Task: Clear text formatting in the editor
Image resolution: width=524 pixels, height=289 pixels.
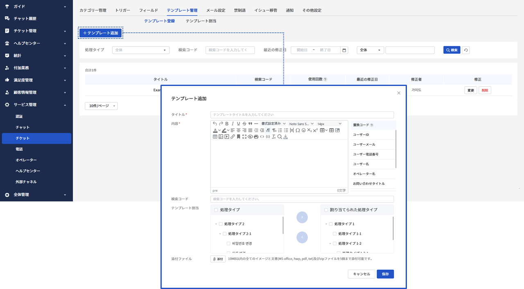Action: (274, 137)
